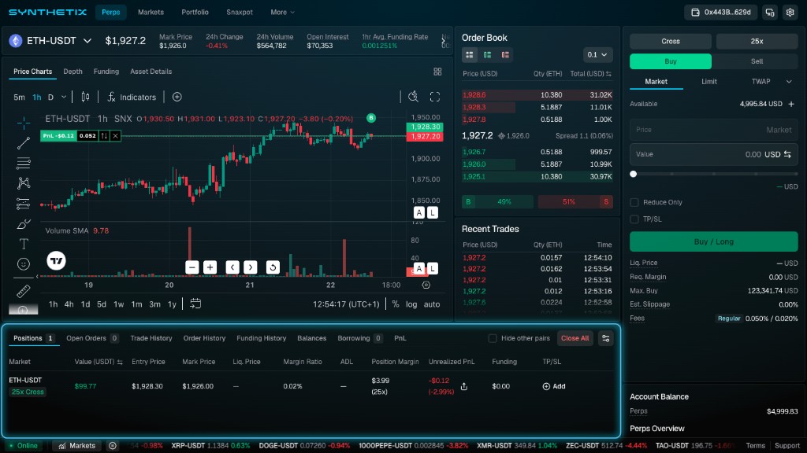Image resolution: width=807 pixels, height=453 pixels.
Task: Toggle log scale on chart
Action: click(411, 304)
